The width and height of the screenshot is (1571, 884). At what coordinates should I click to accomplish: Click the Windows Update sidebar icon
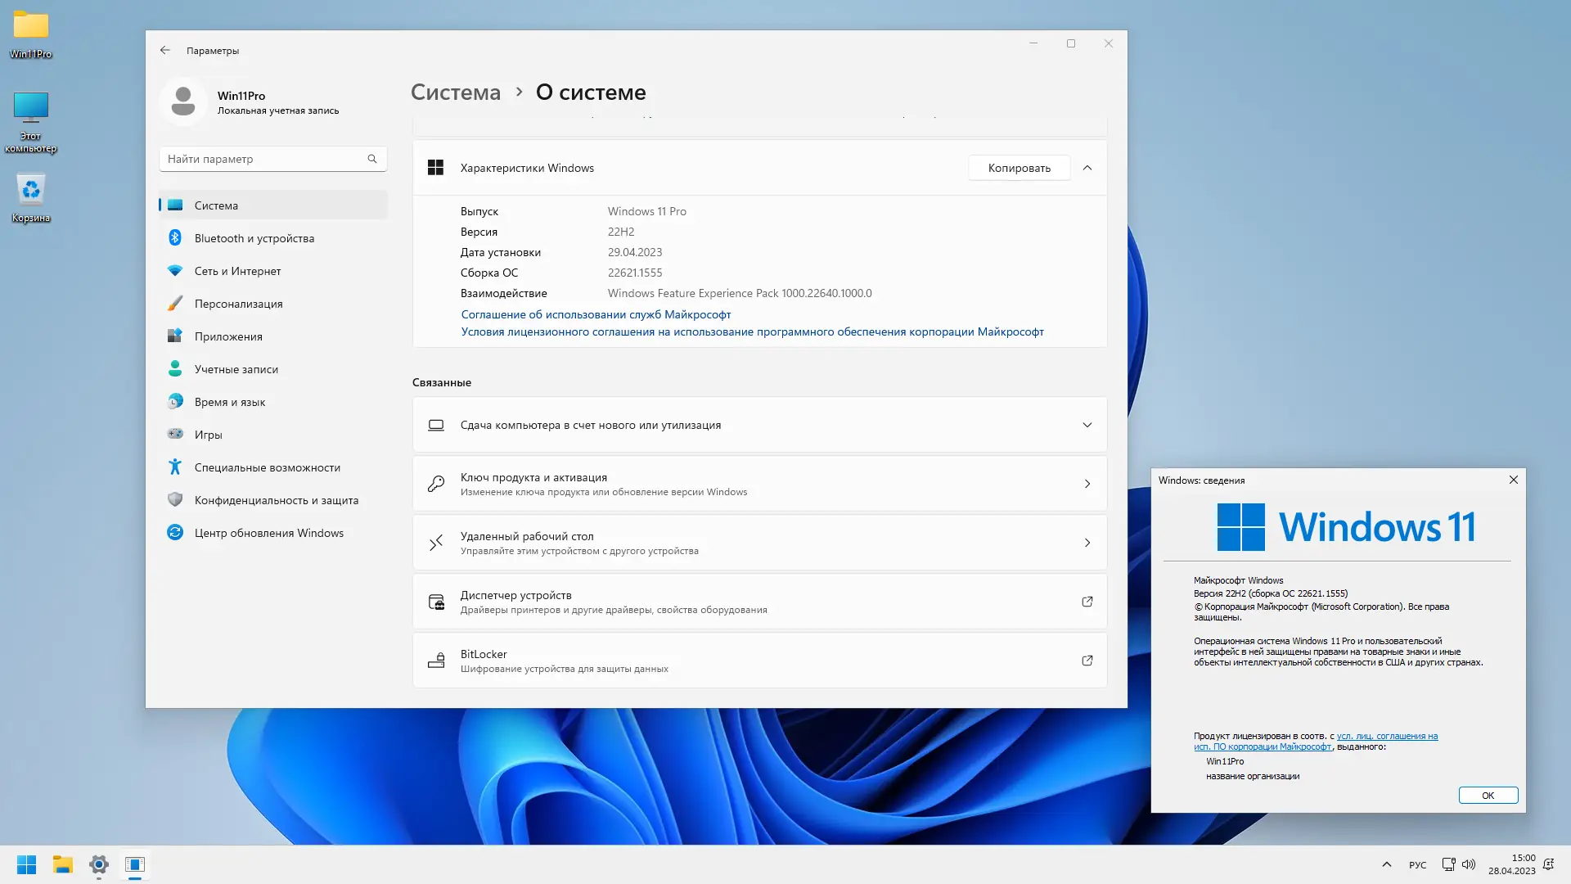point(175,533)
